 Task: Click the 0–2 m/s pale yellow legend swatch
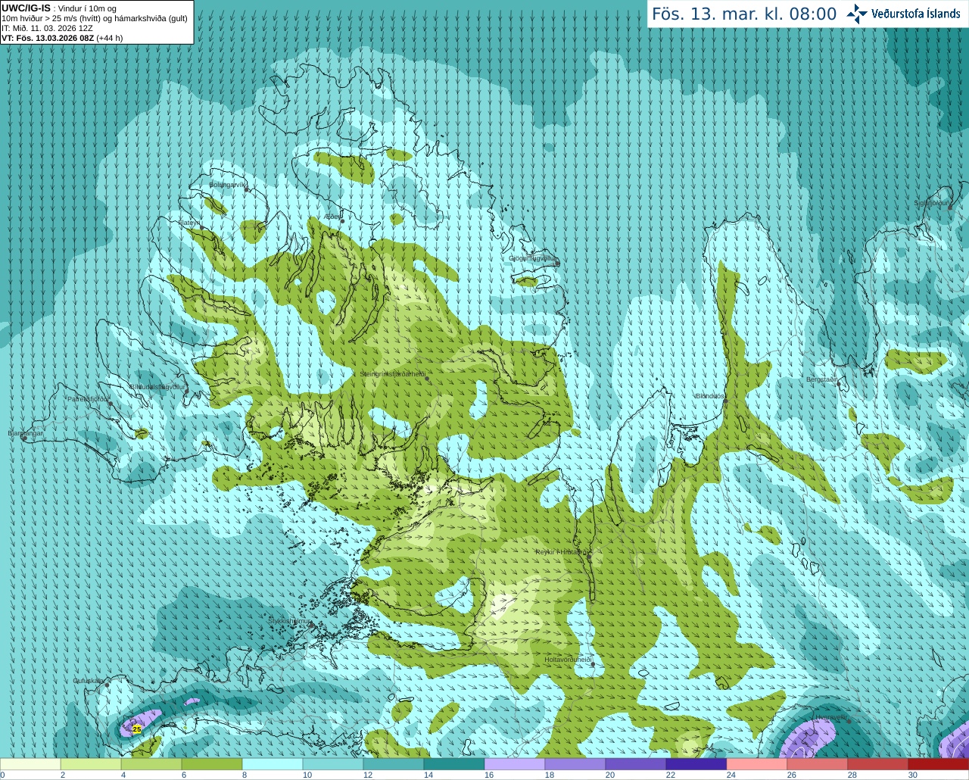[x=30, y=764]
